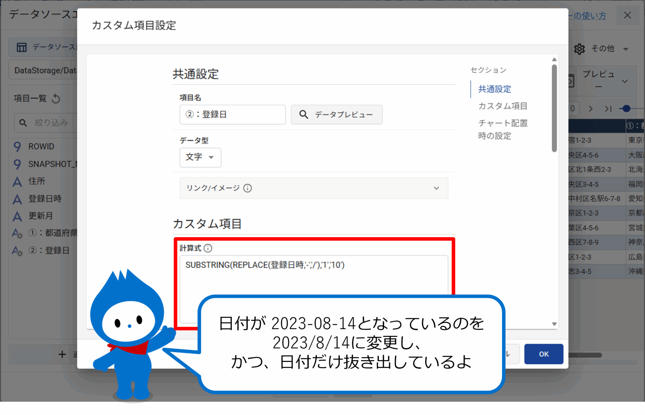Click the table icon beside データソース
645x415 pixels.
pos(21,47)
